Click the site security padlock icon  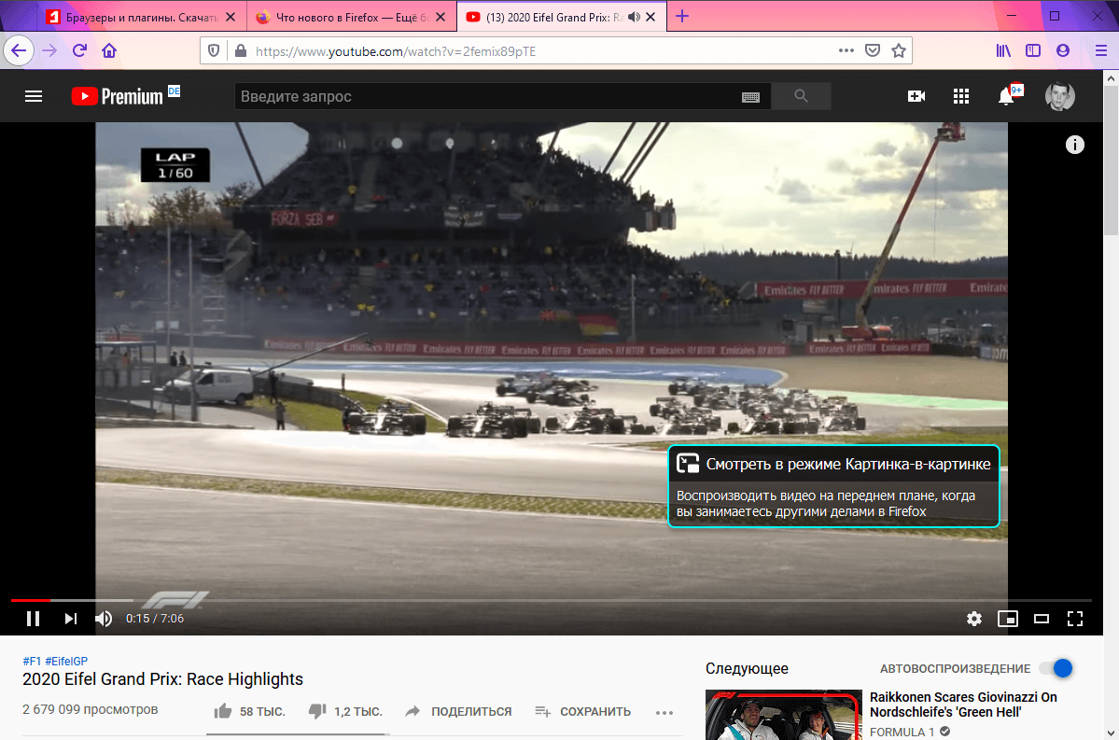(x=241, y=50)
